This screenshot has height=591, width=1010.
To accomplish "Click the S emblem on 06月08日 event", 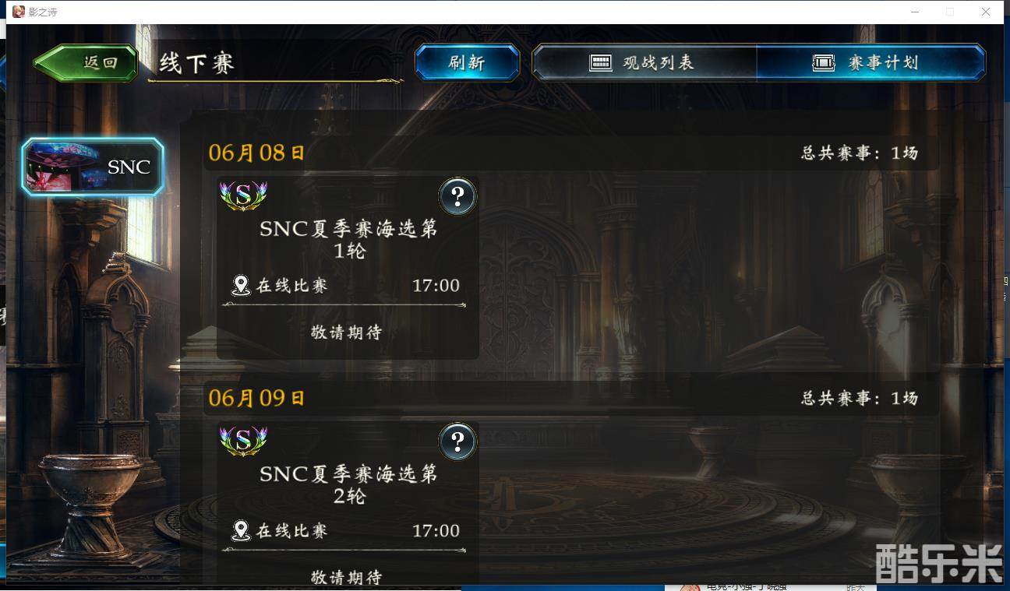I will (243, 195).
